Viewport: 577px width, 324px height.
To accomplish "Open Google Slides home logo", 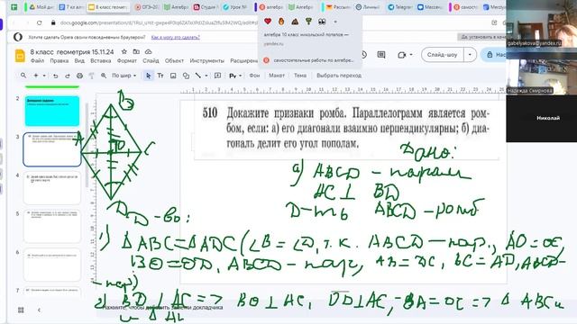I will (20, 56).
